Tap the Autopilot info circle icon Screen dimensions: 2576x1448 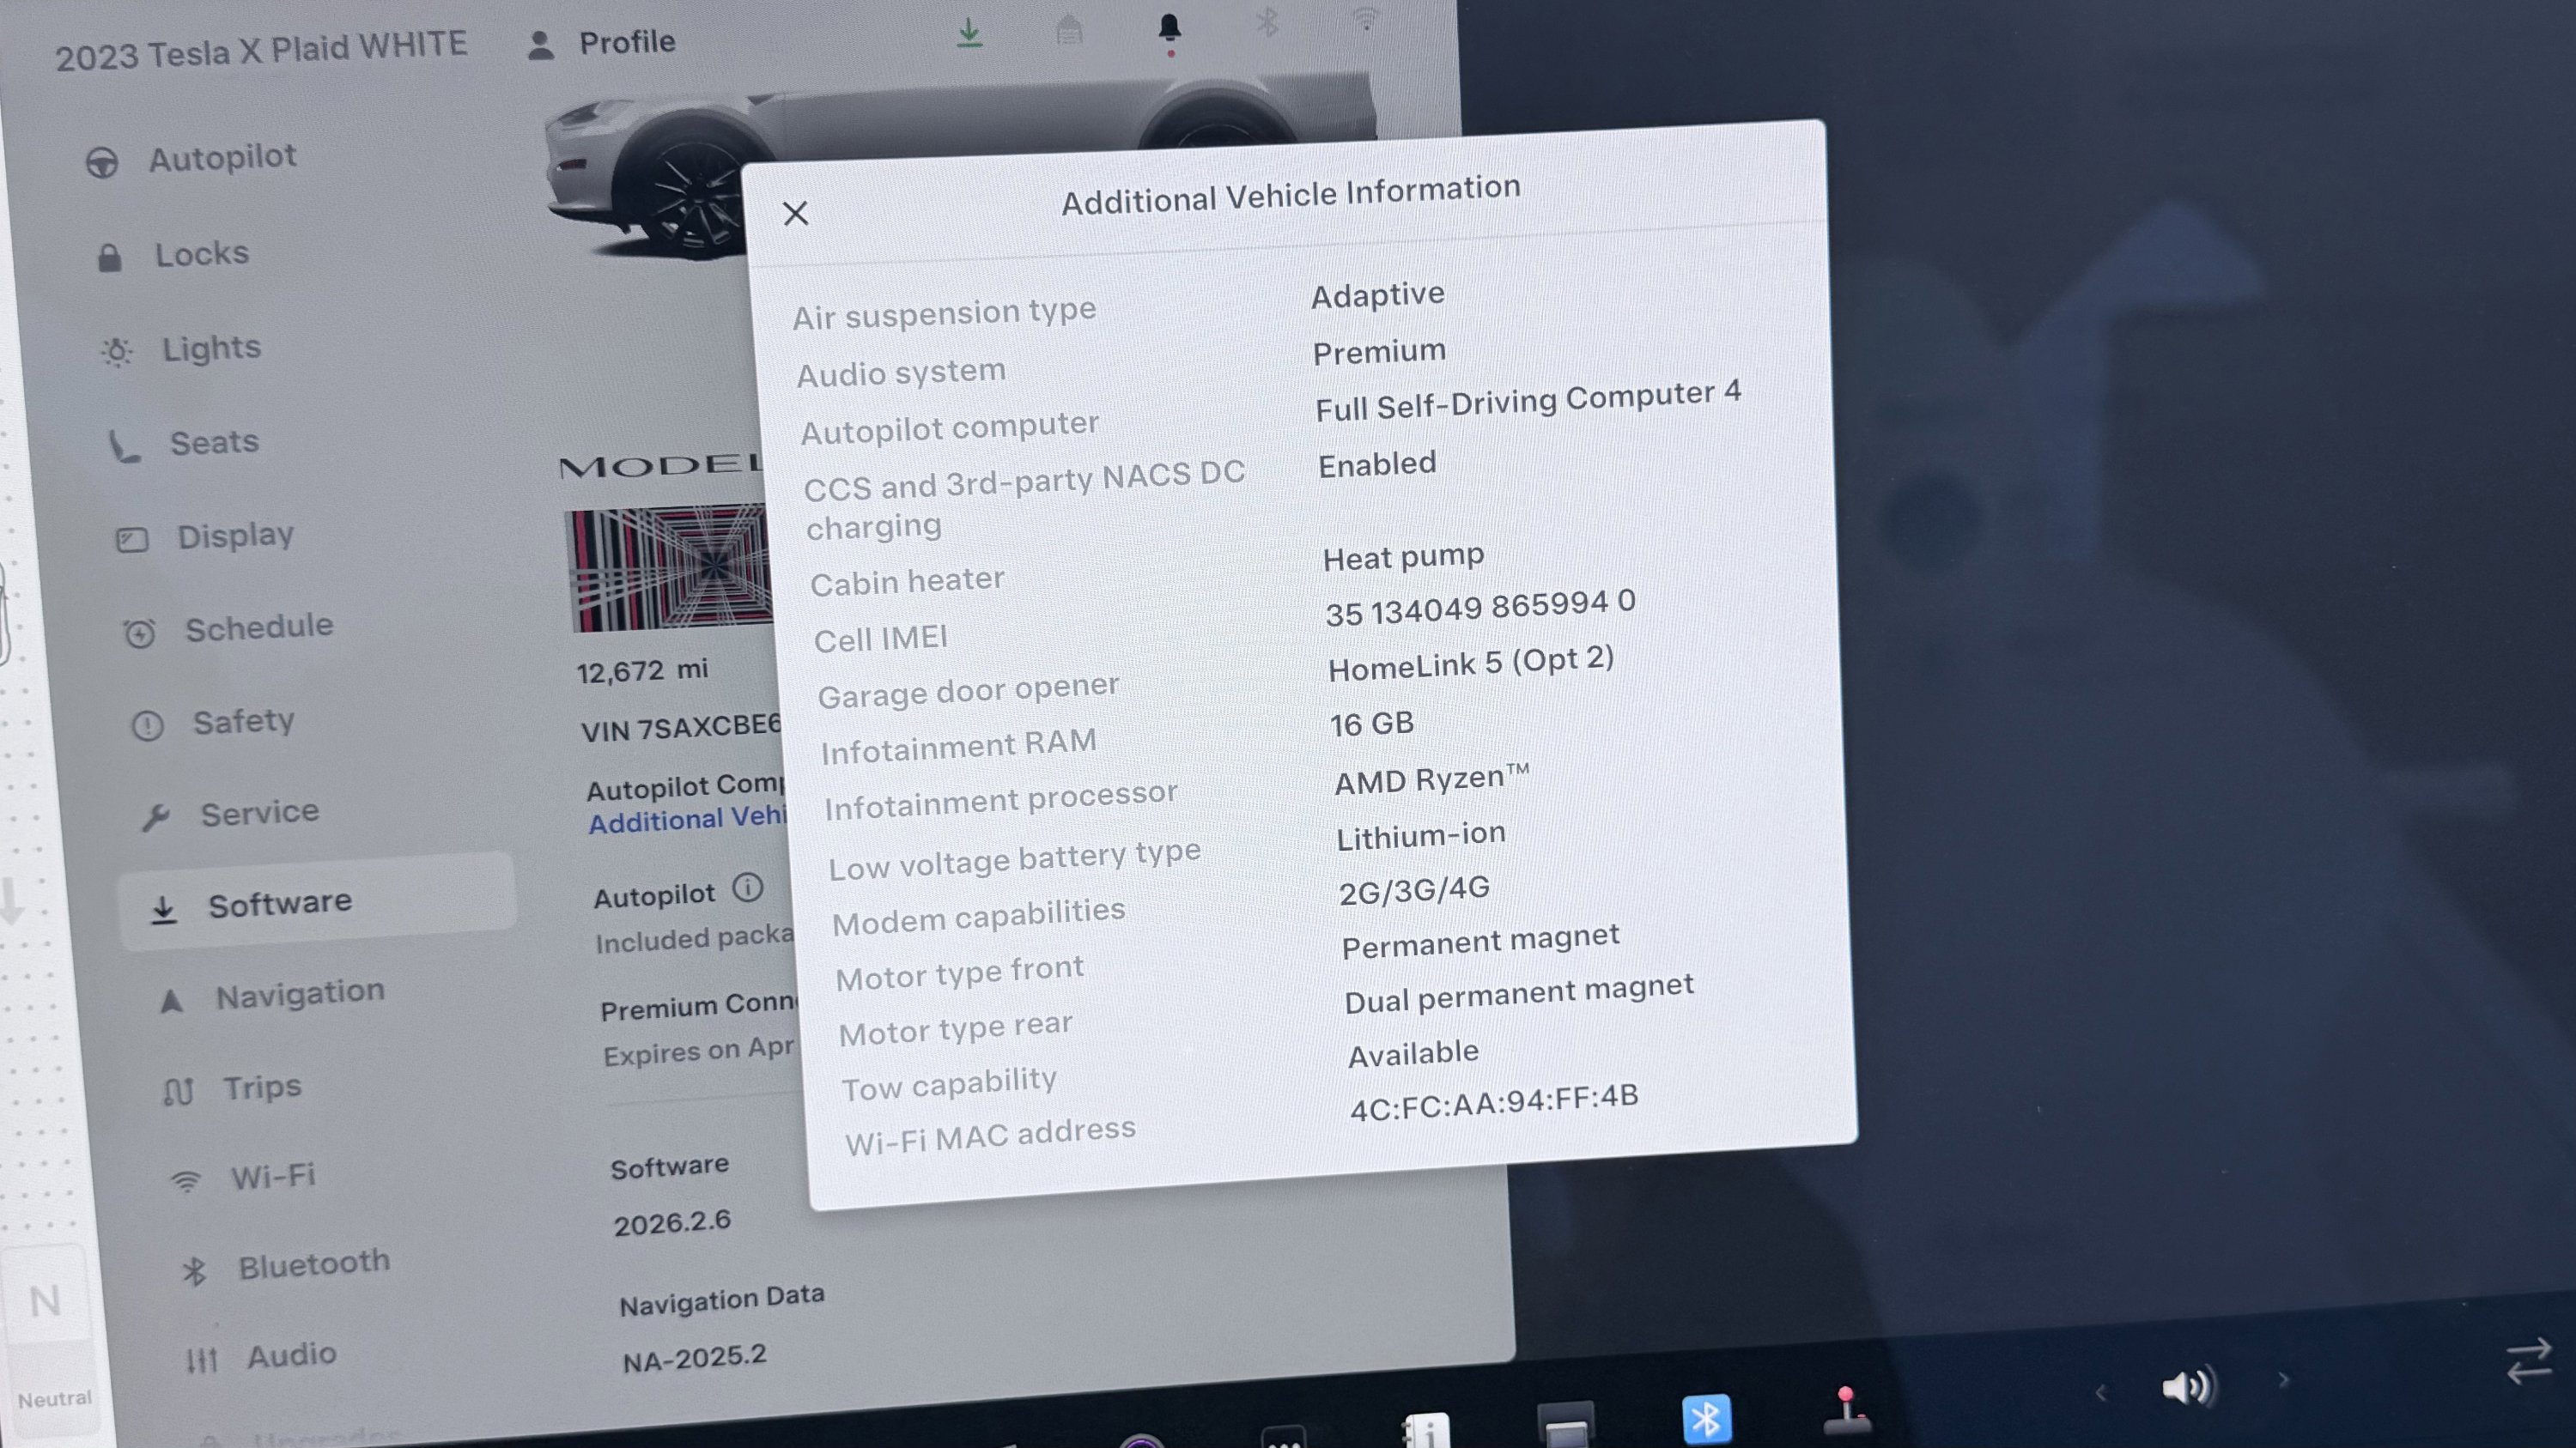click(x=747, y=887)
